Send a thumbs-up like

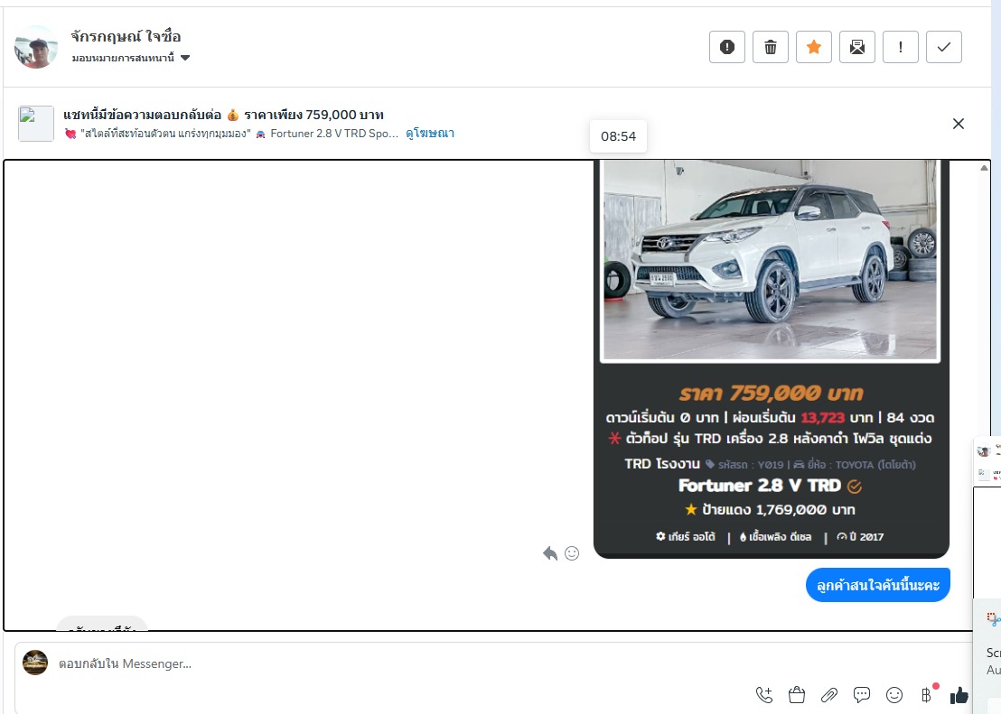click(959, 695)
